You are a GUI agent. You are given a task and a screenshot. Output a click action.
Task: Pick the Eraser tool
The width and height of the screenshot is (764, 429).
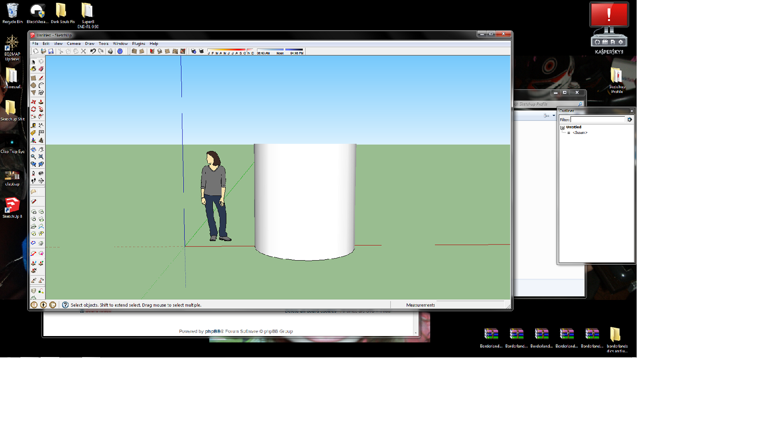(x=41, y=69)
